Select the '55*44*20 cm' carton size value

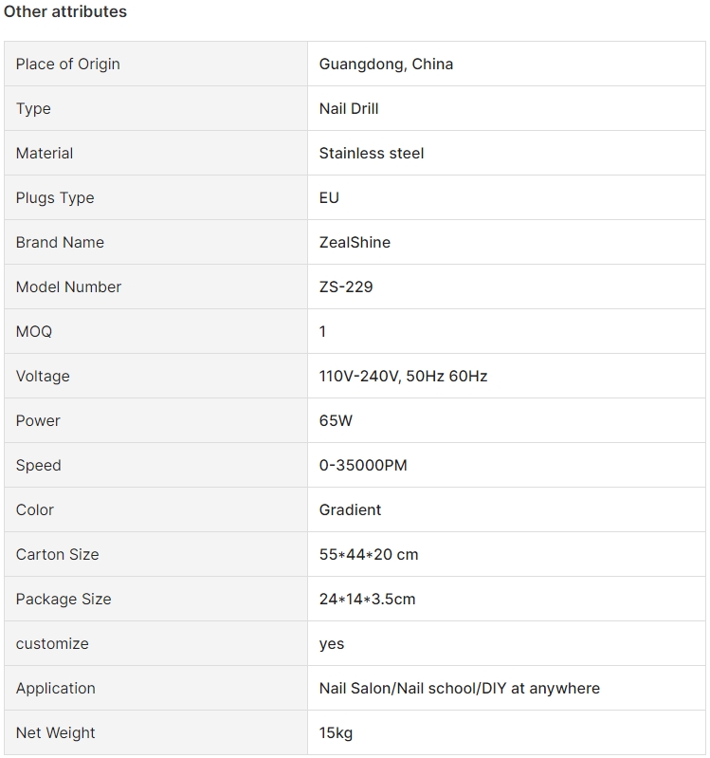click(369, 555)
